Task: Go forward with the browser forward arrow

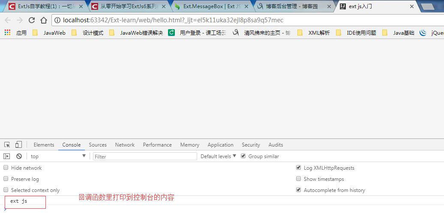Action: tap(20, 20)
